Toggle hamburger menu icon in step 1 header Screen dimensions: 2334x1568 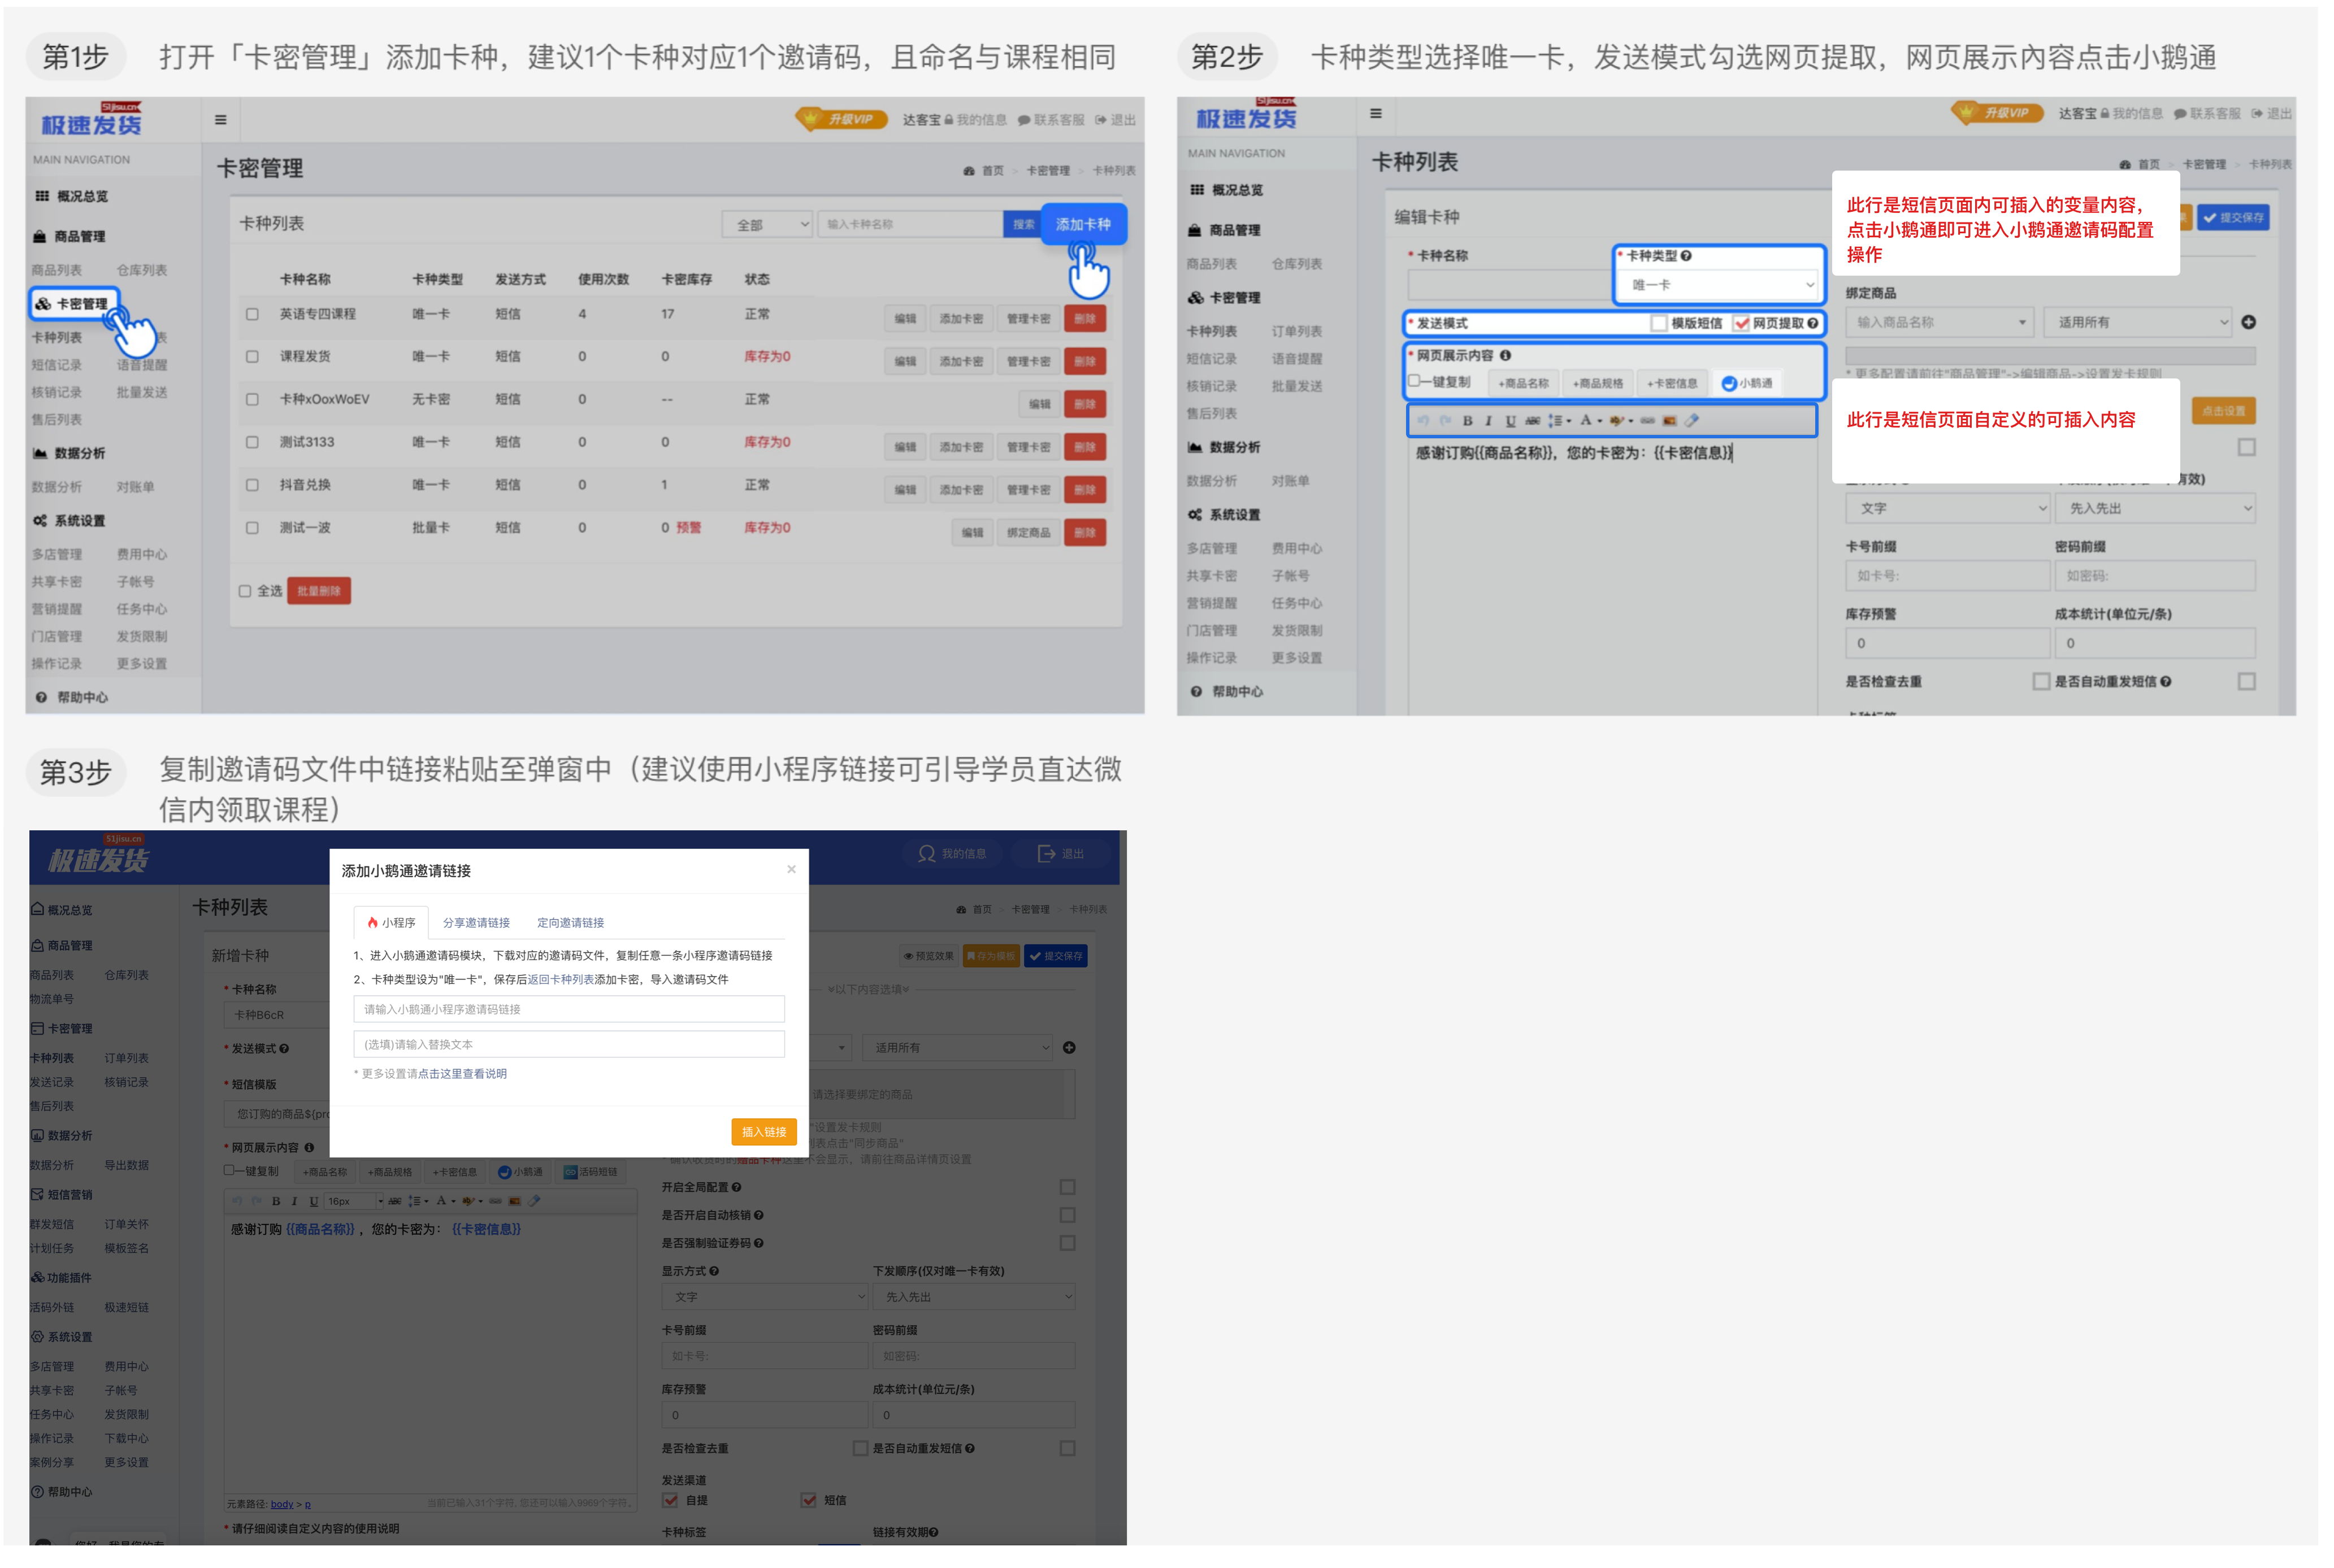click(220, 120)
